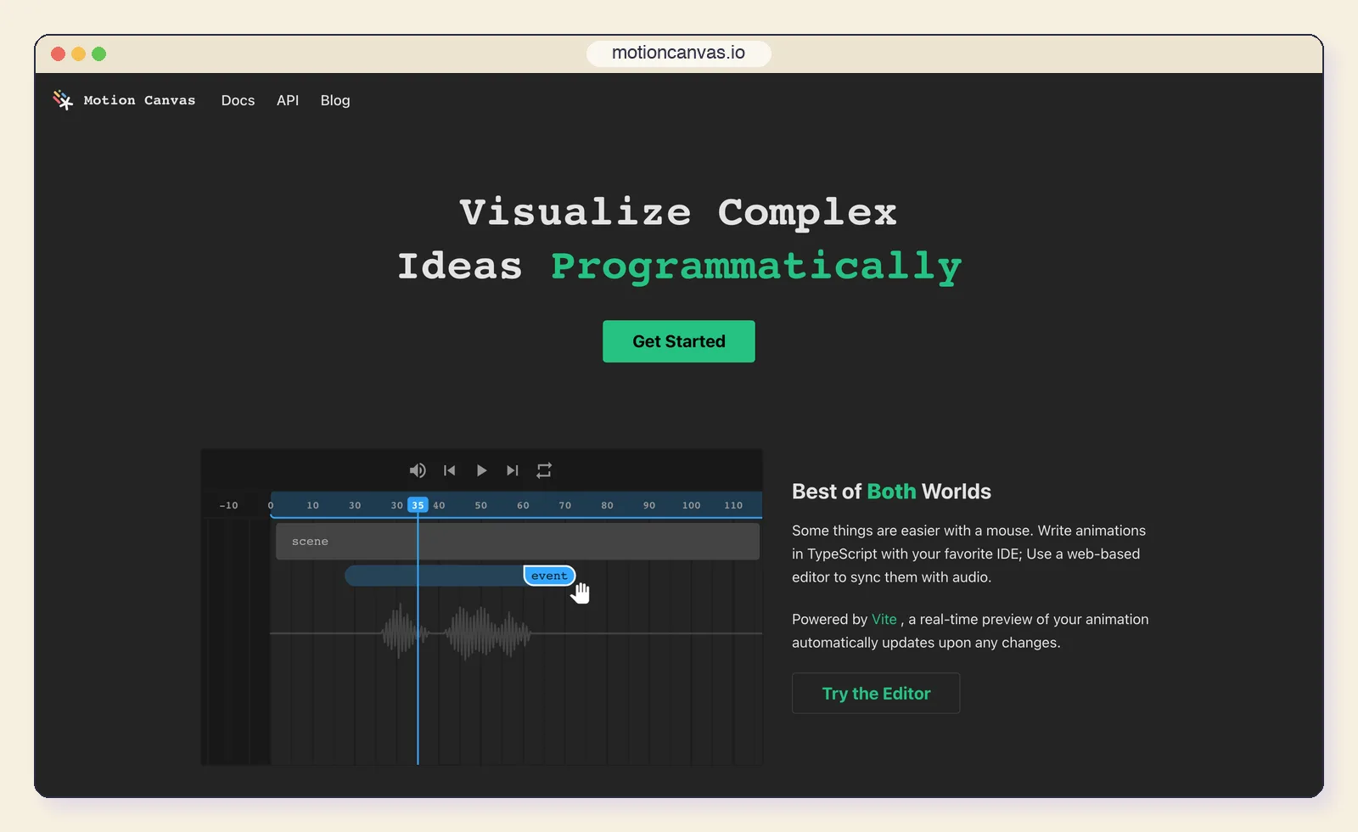
Task: Select the event label on timeline
Action: pos(549,576)
